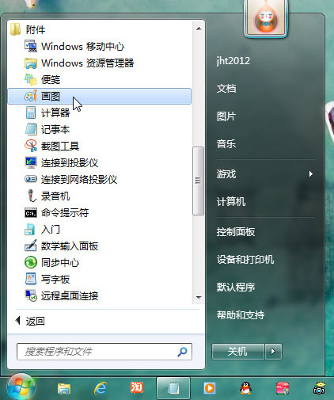Image resolution: width=334 pixels, height=400 pixels.
Task: Open 默认程序 default programs
Action: (x=236, y=288)
